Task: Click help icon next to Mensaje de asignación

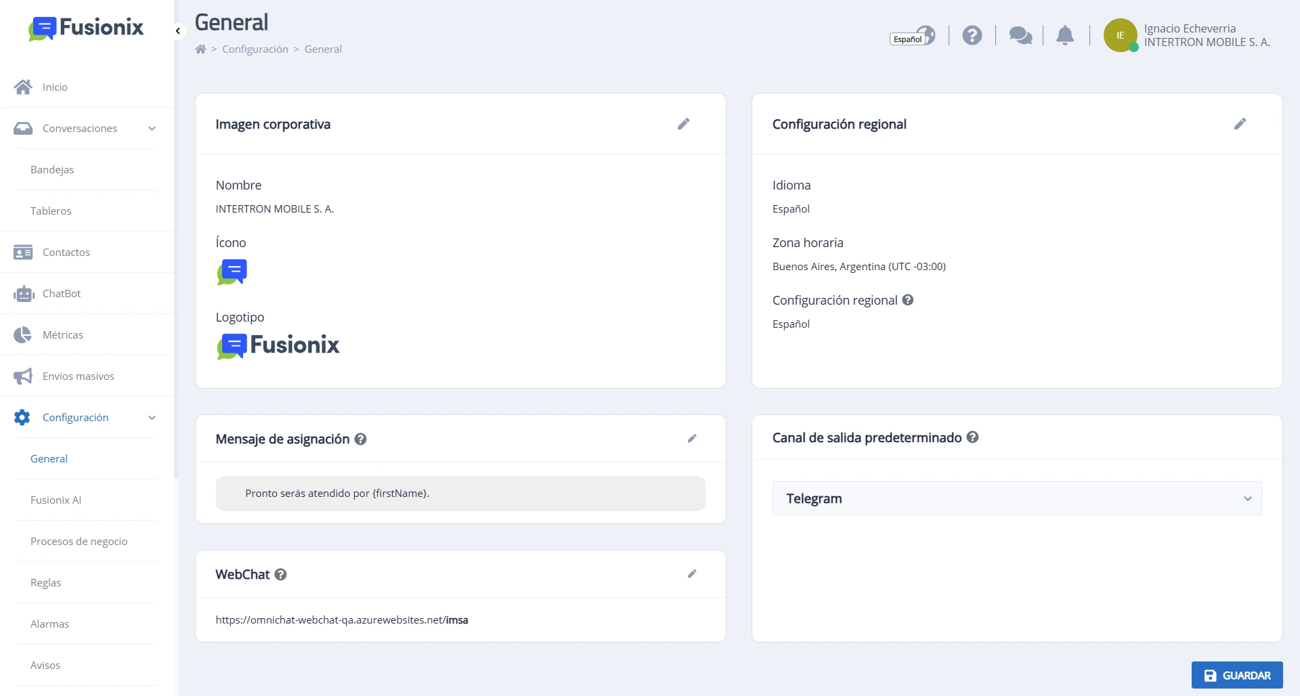Action: 361,439
